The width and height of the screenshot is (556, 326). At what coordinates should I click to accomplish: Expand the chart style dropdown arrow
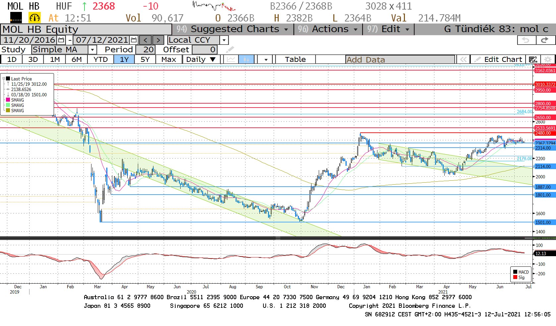click(x=266, y=60)
